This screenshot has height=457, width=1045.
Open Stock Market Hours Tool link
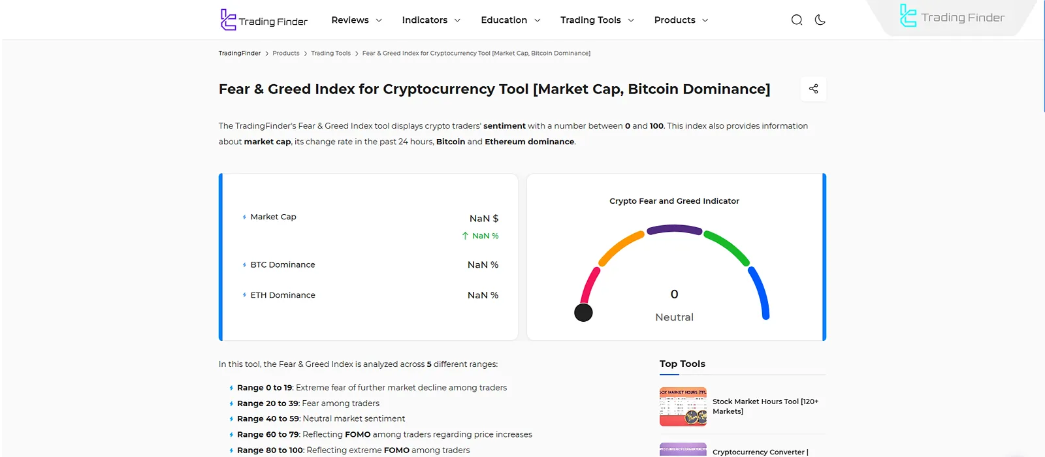point(765,406)
